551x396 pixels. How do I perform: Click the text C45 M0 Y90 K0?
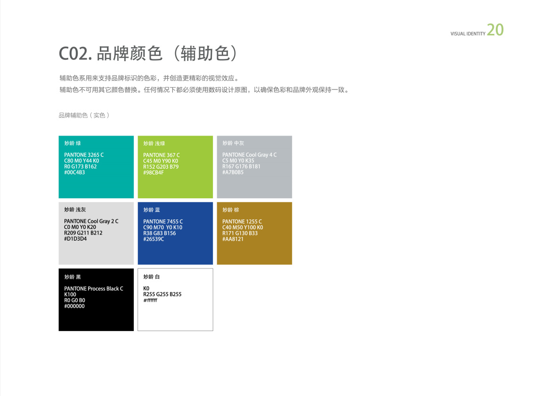pos(161,161)
